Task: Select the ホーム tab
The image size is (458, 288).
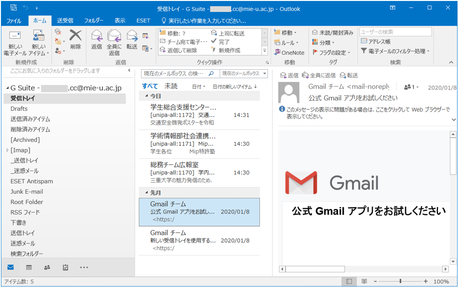Action: pos(40,21)
